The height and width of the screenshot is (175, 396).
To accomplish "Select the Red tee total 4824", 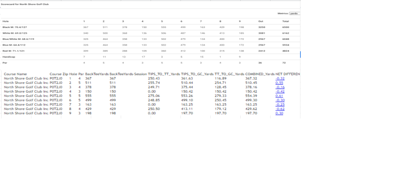I will tap(286, 51).
